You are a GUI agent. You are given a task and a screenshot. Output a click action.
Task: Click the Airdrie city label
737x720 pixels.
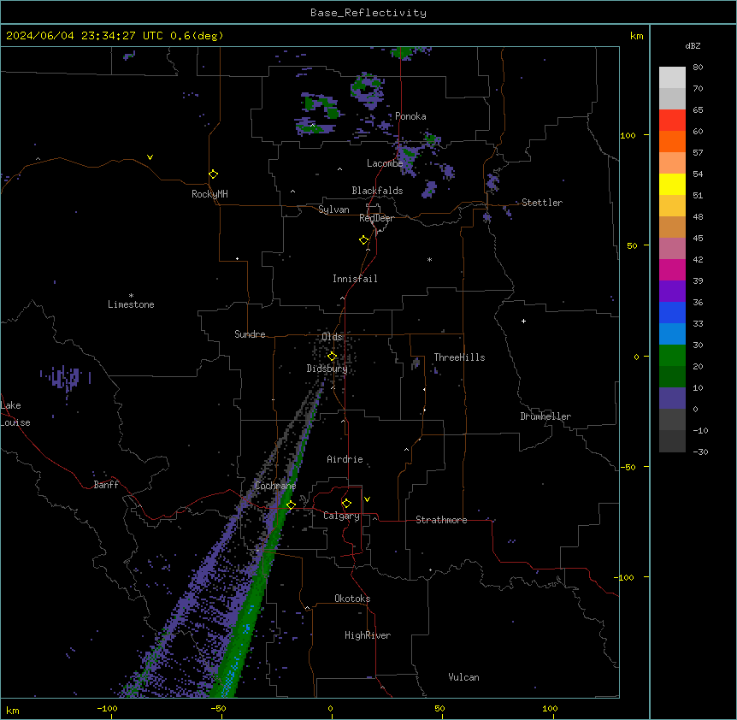(x=345, y=459)
